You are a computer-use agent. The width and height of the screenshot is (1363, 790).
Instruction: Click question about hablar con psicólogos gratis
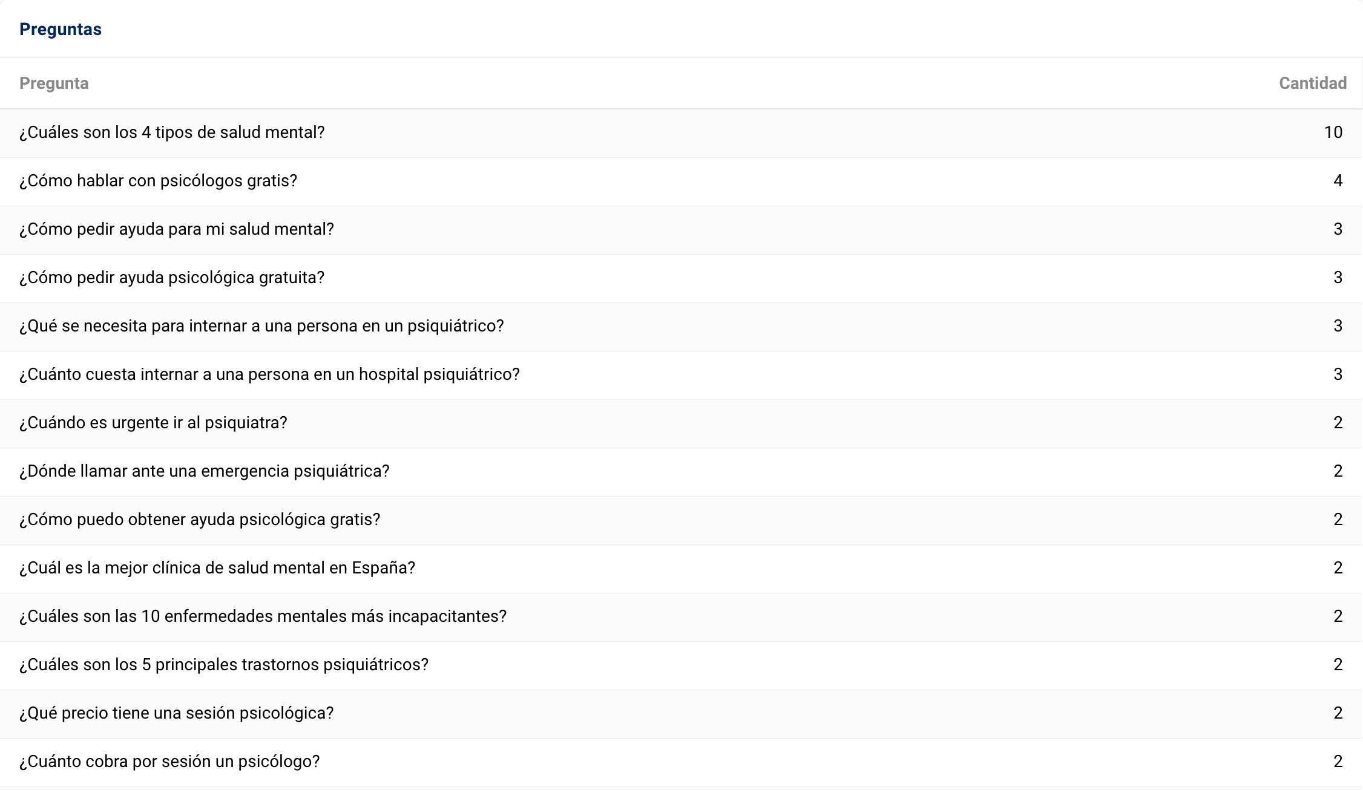tap(158, 181)
